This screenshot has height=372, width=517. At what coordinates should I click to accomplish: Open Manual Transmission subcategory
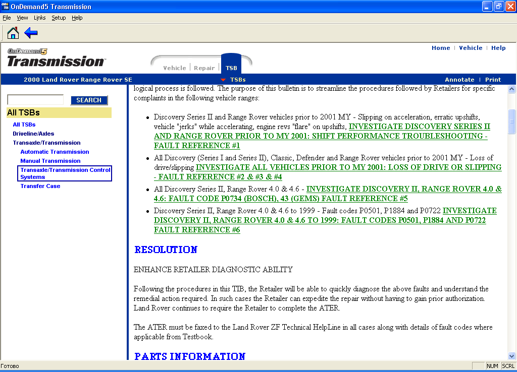point(50,161)
